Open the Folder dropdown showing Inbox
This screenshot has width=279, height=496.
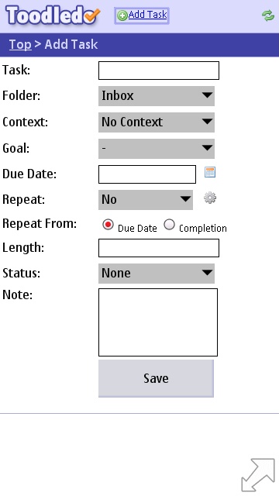pyautogui.click(x=157, y=96)
